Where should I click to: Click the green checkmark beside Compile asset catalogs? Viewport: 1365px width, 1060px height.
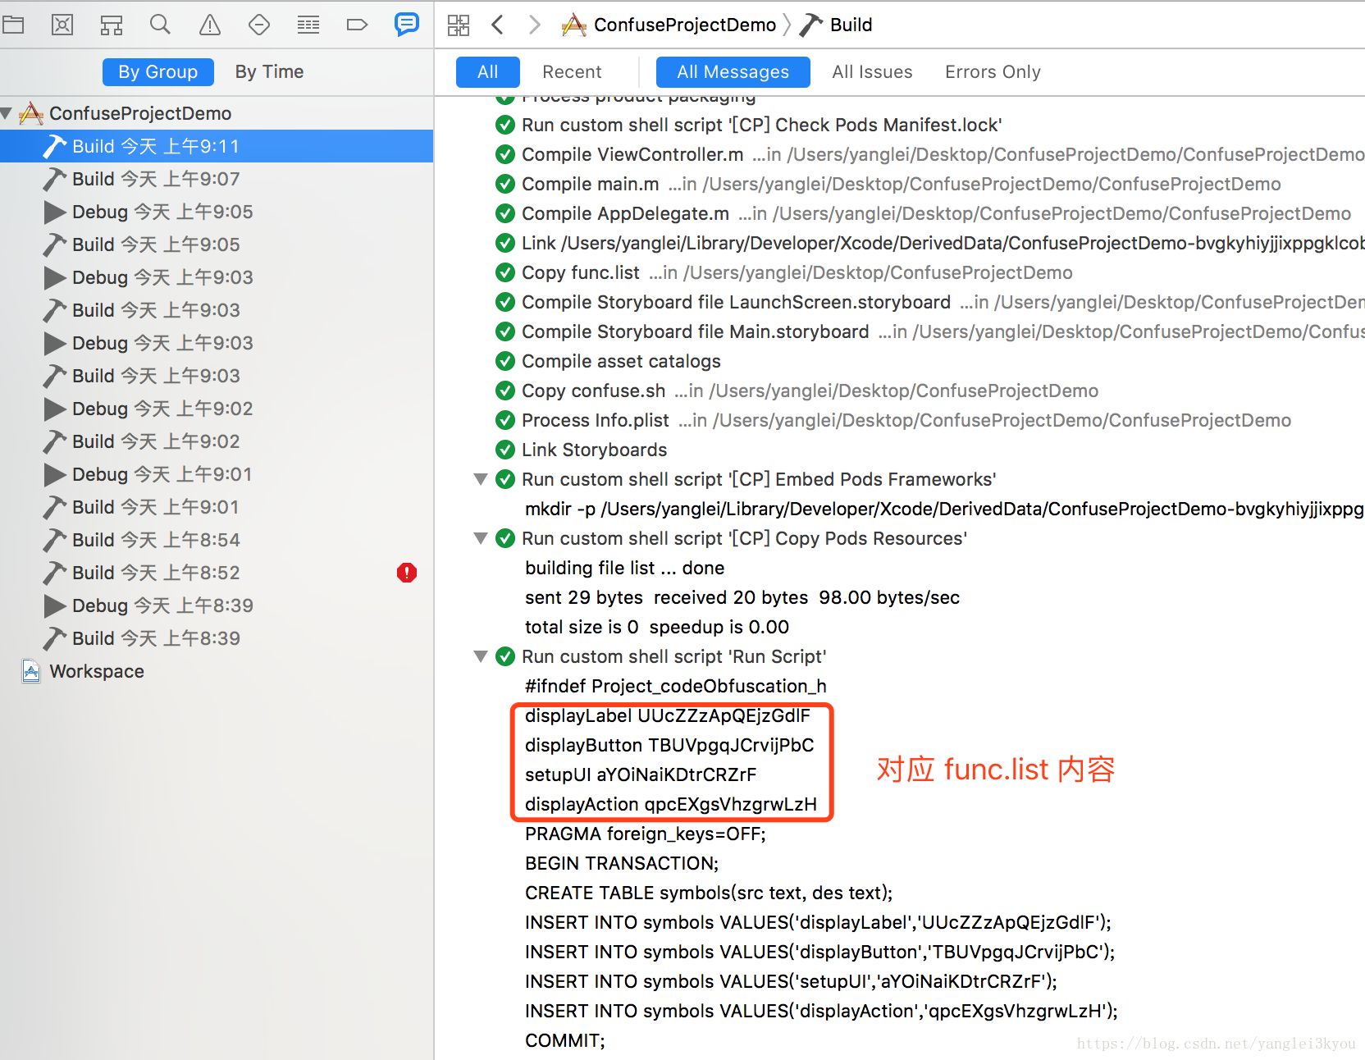tap(505, 361)
